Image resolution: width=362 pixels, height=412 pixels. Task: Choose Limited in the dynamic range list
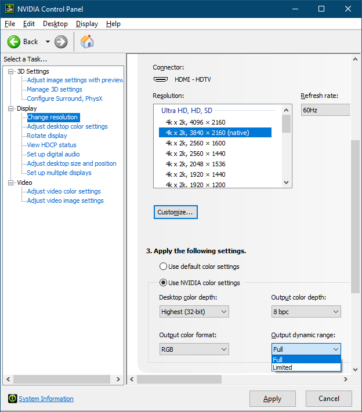(306, 367)
